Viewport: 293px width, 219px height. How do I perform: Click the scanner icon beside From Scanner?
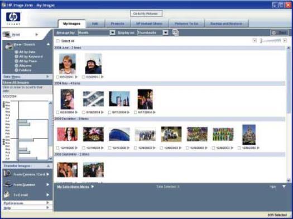(7, 184)
